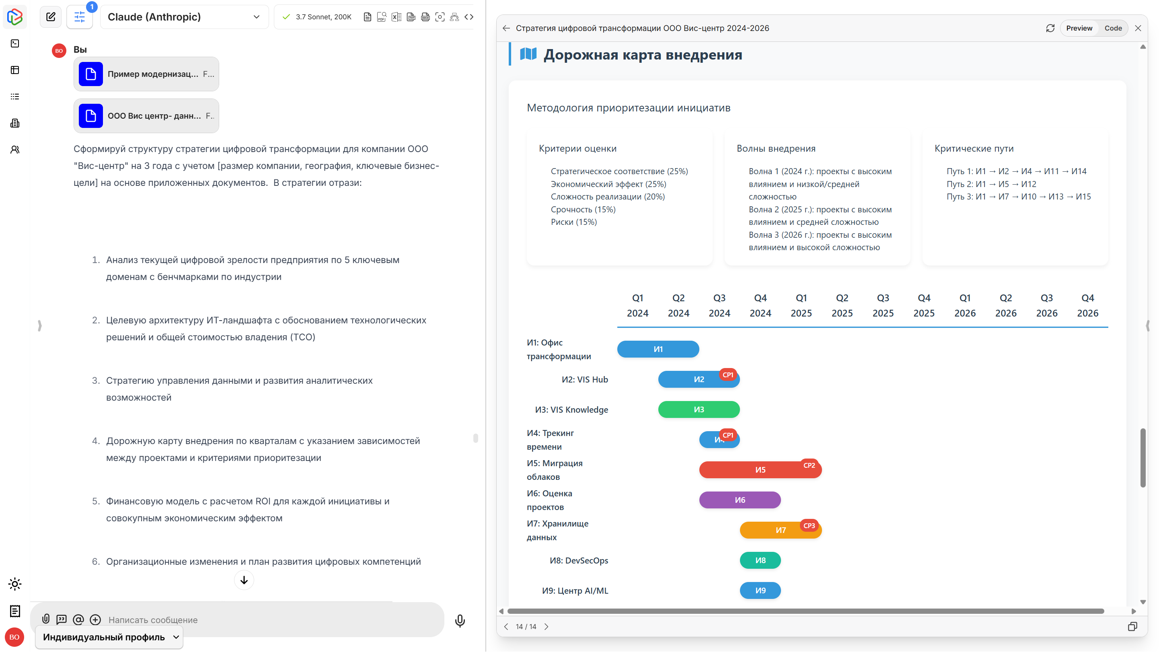Image resolution: width=1159 pixels, height=652 pixels.
Task: Copy artifact with icon at panel bottom right
Action: [x=1132, y=626]
